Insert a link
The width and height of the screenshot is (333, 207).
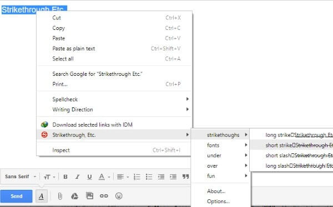104,196
